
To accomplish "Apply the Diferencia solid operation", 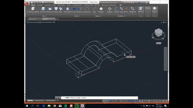I will tap(80, 10).
